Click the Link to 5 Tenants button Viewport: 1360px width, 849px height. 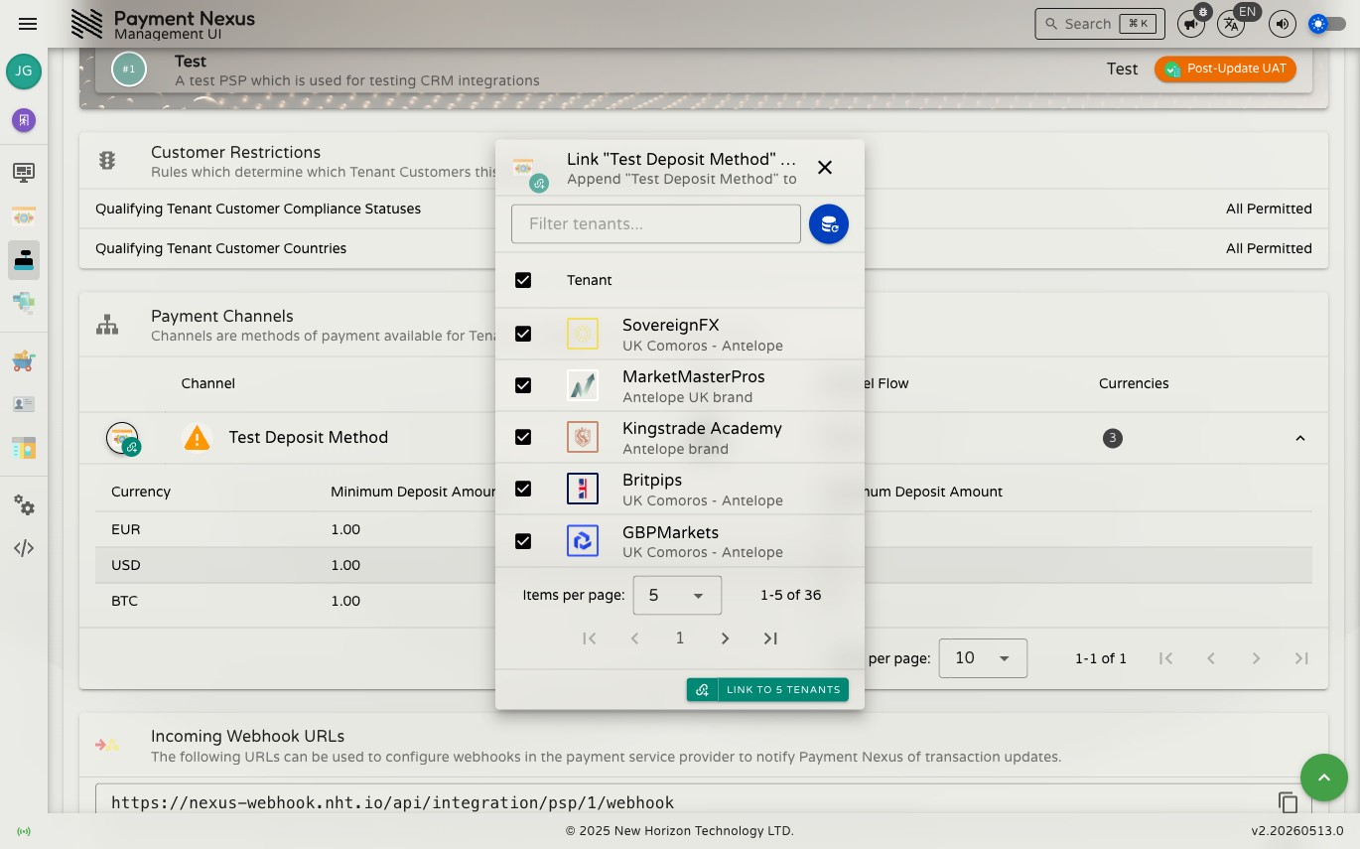[767, 689]
